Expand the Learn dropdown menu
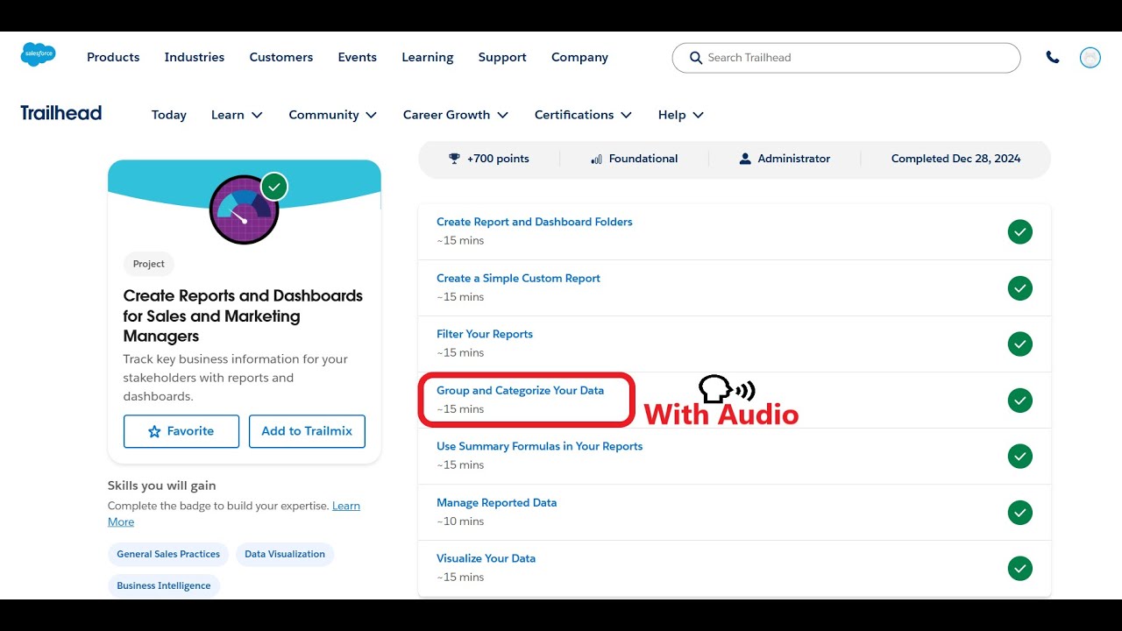The height and width of the screenshot is (631, 1122). tap(237, 115)
